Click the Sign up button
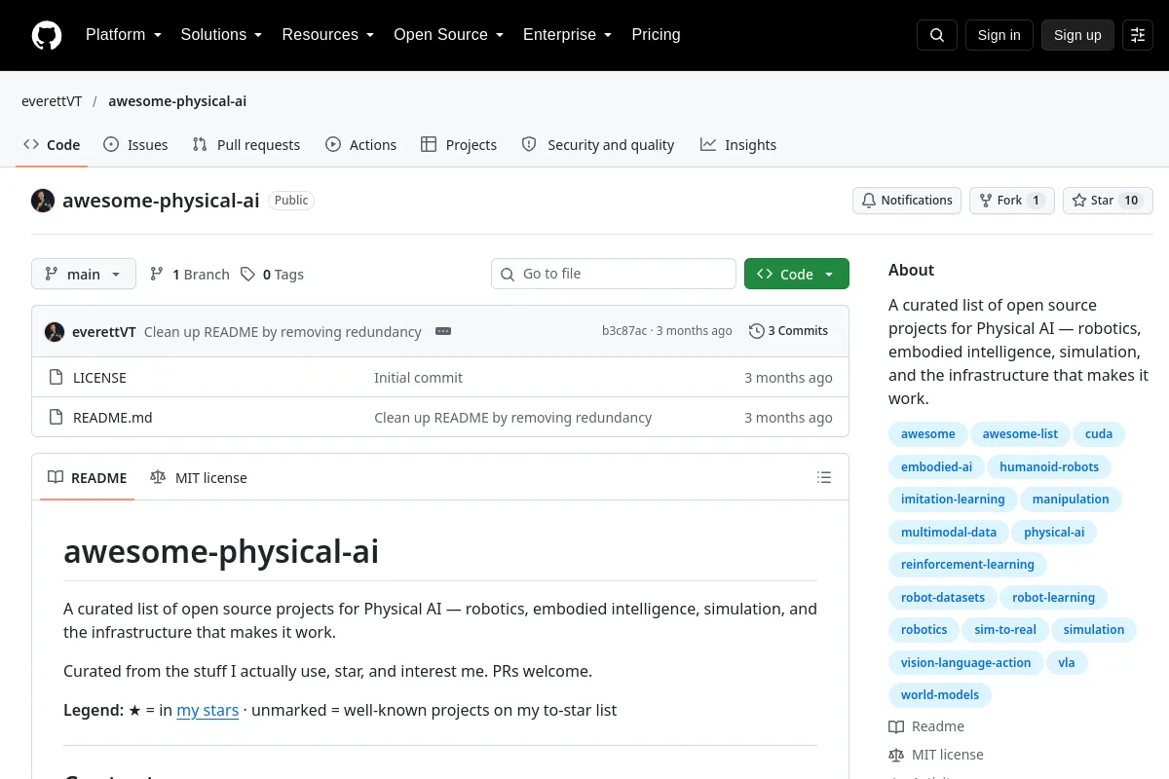This screenshot has height=779, width=1169. [x=1077, y=35]
